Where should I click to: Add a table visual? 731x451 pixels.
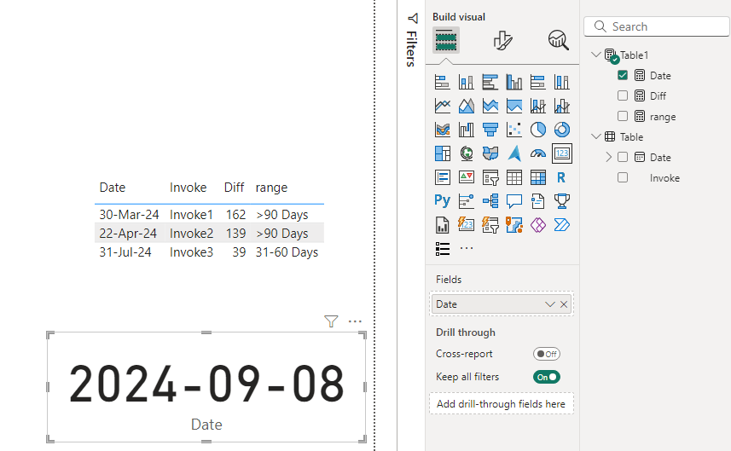513,177
